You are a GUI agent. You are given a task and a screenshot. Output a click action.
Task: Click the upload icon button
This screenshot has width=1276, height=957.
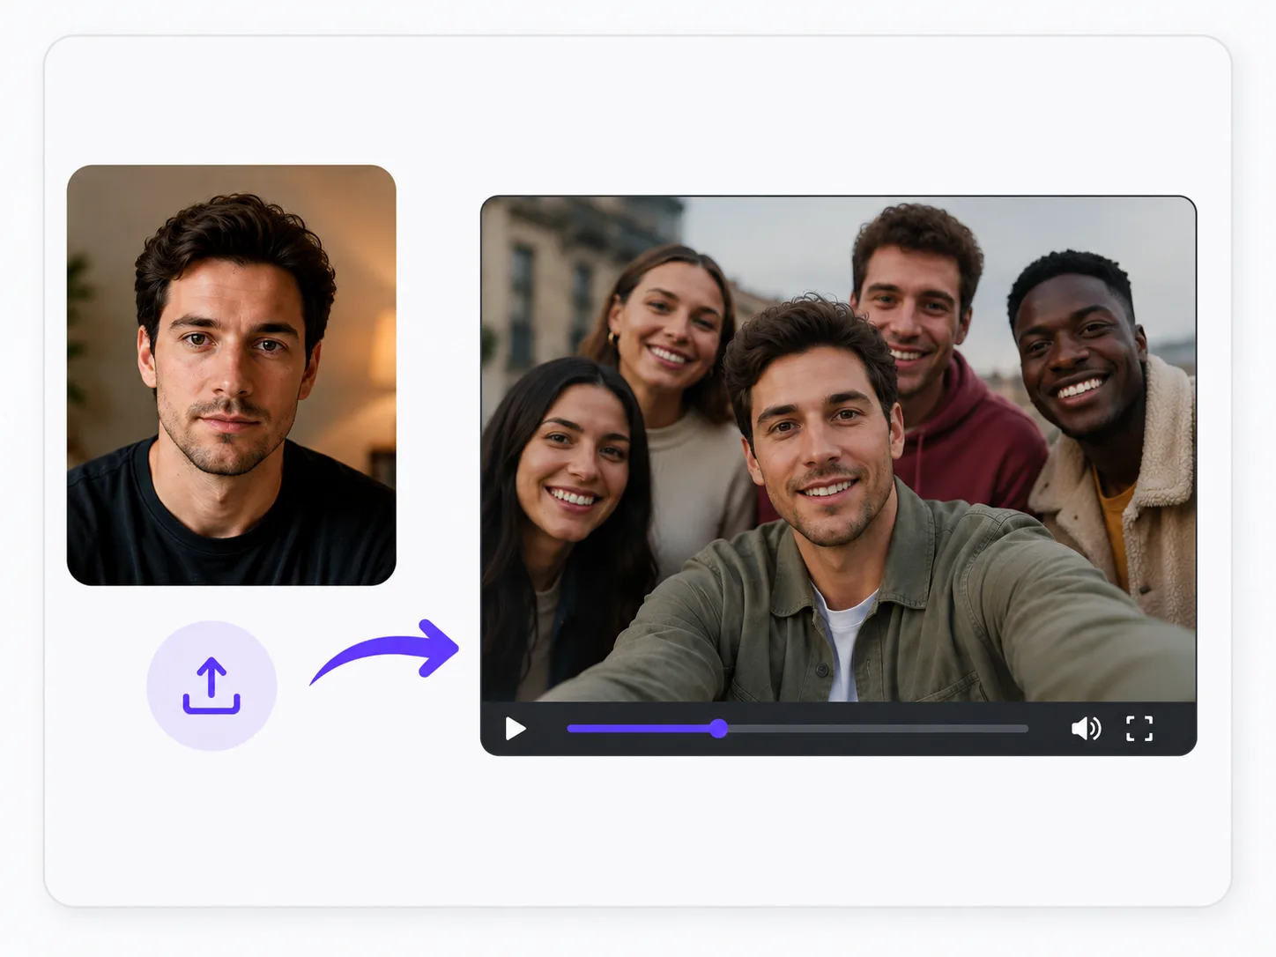click(x=211, y=686)
